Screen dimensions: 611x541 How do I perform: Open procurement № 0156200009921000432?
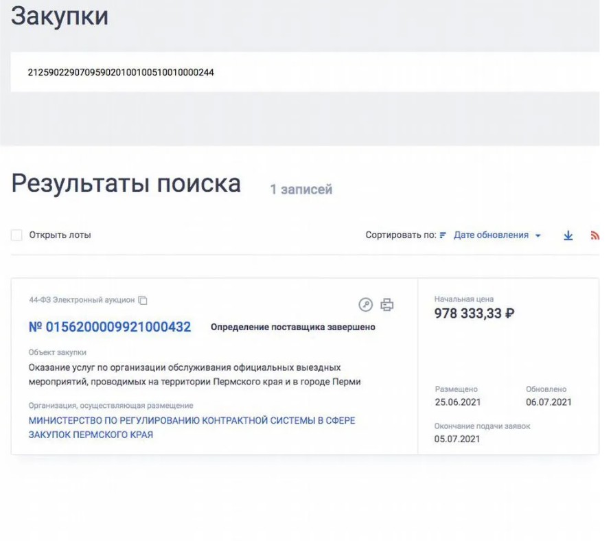coord(110,327)
